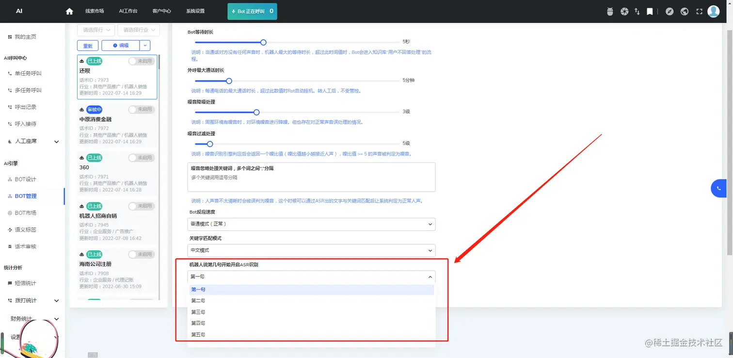Screen dimensions: 733x358
Task: Click the Bot正在呼叫 status button
Action: (252, 11)
